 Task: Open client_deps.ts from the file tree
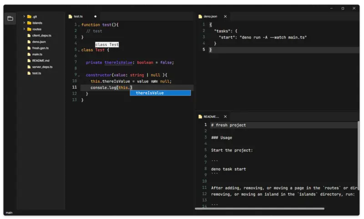tap(42, 36)
